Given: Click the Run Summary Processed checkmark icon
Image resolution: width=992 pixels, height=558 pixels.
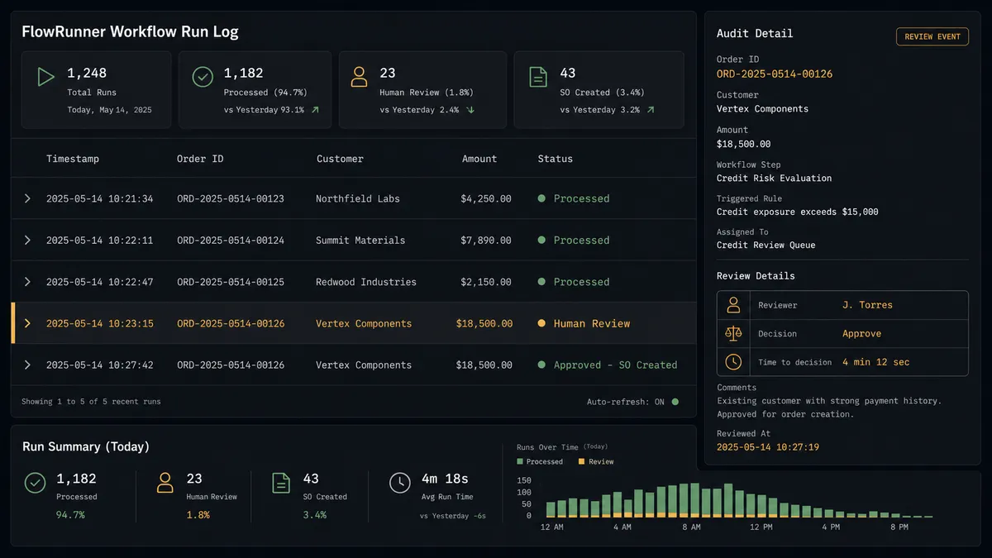Looking at the screenshot, I should tap(35, 483).
